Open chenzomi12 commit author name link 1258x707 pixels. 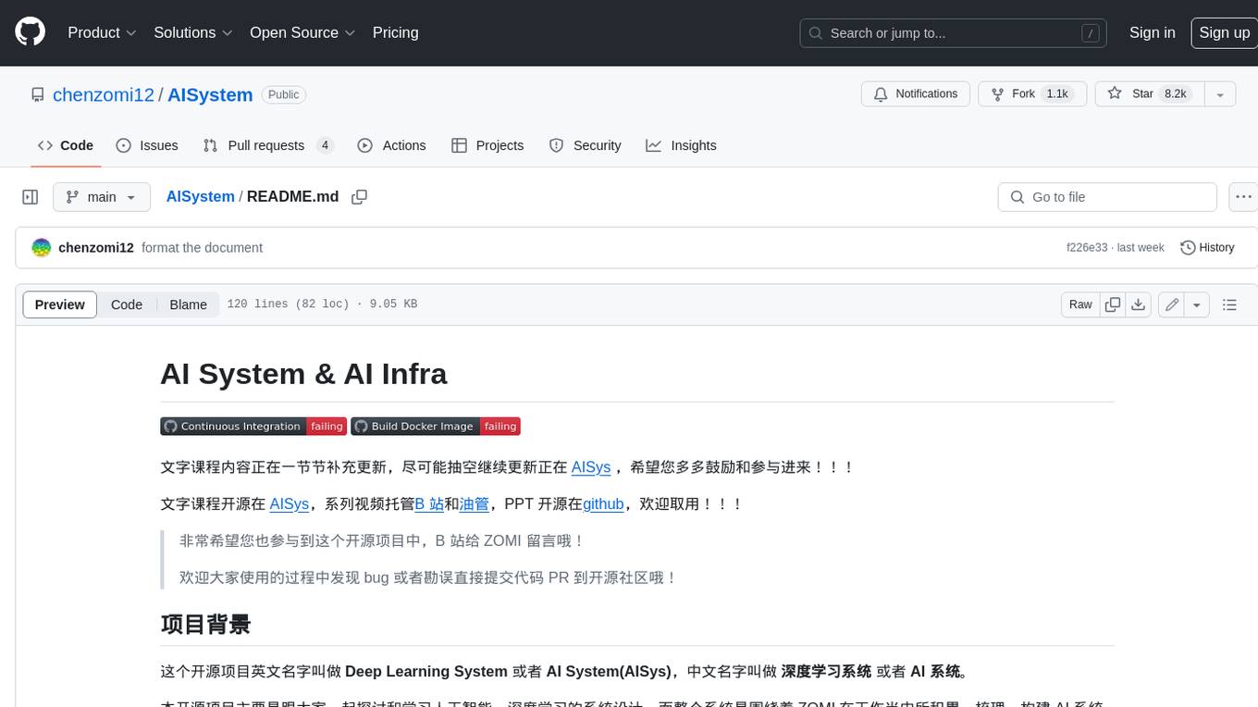point(96,248)
